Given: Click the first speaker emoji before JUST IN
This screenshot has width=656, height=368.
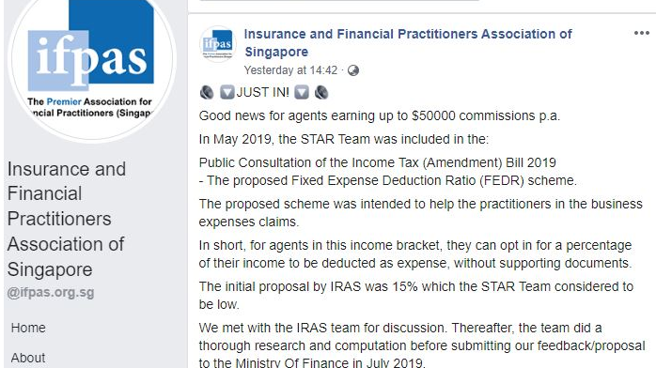Looking at the screenshot, I should pos(207,92).
